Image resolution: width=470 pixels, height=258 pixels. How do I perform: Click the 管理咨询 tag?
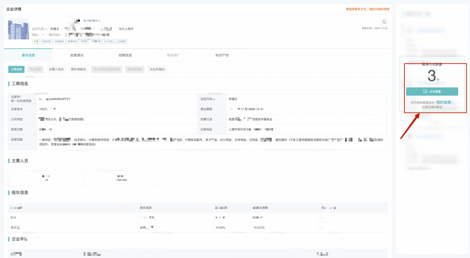[72, 41]
